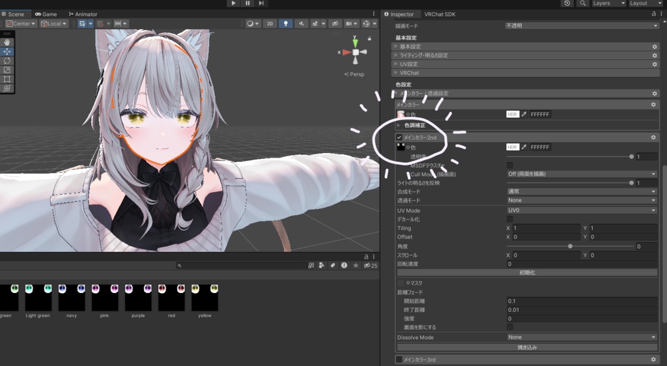Toggle grid snapping icon in Scene toolbar
The height and width of the screenshot is (366, 667).
click(x=82, y=24)
